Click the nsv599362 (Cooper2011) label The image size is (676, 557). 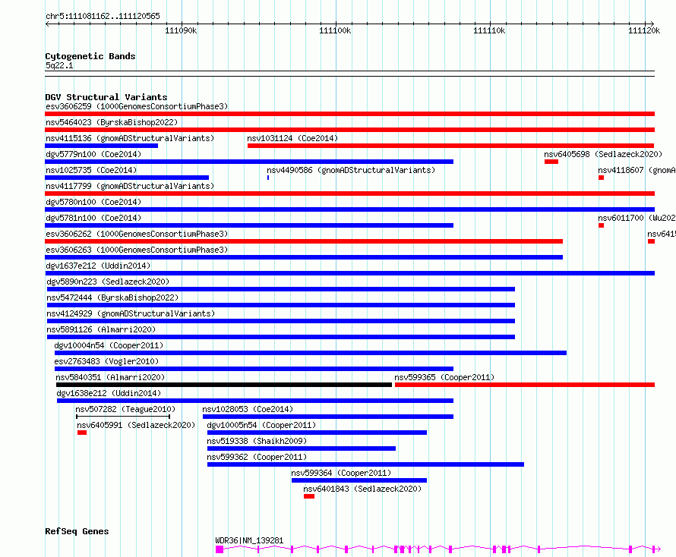pyautogui.click(x=257, y=457)
